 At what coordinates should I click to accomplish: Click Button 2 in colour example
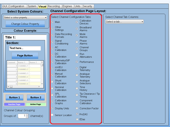coord(36,97)
